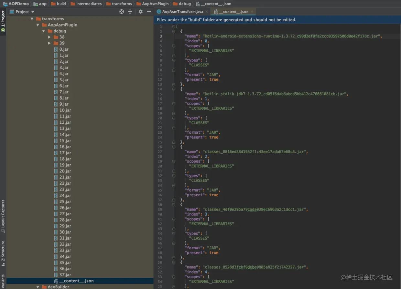The width and height of the screenshot is (401, 289).
Task: Open the Layout Captures tool window
Action: click(x=3, y=213)
